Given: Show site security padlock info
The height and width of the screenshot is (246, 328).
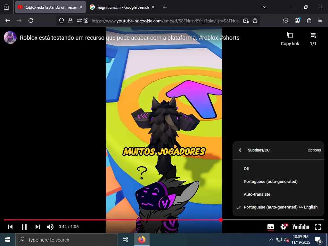Looking at the screenshot, I should coord(70,20).
